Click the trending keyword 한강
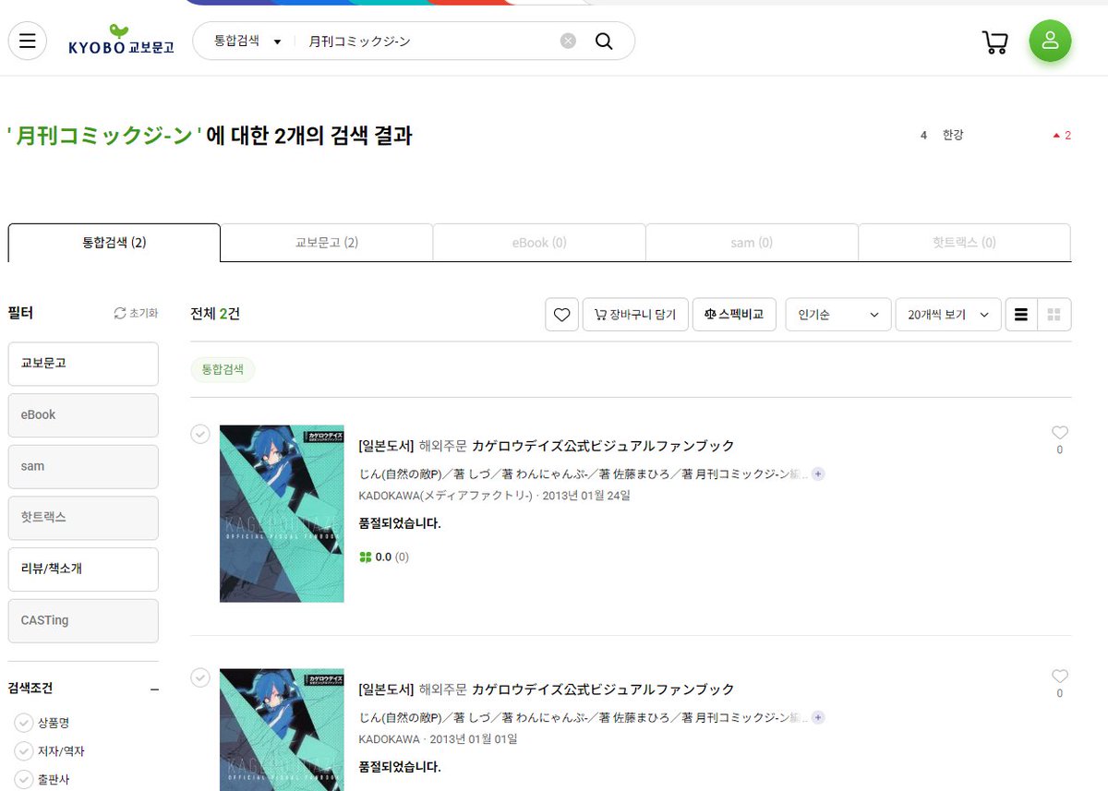 click(x=952, y=136)
